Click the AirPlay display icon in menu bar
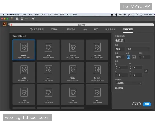Screen dimensions: 155x124 (x=141, y=15)
